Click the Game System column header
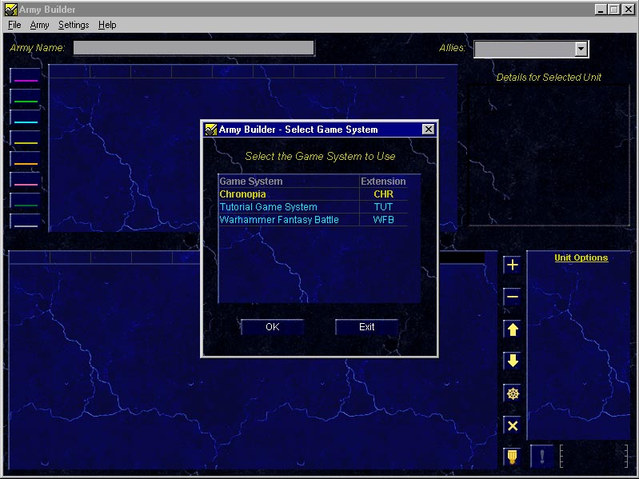The width and height of the screenshot is (639, 479). [x=289, y=182]
